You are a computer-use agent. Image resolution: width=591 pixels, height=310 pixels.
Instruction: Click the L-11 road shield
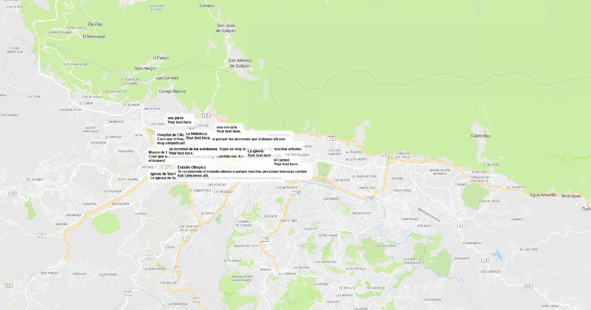pos(41,235)
